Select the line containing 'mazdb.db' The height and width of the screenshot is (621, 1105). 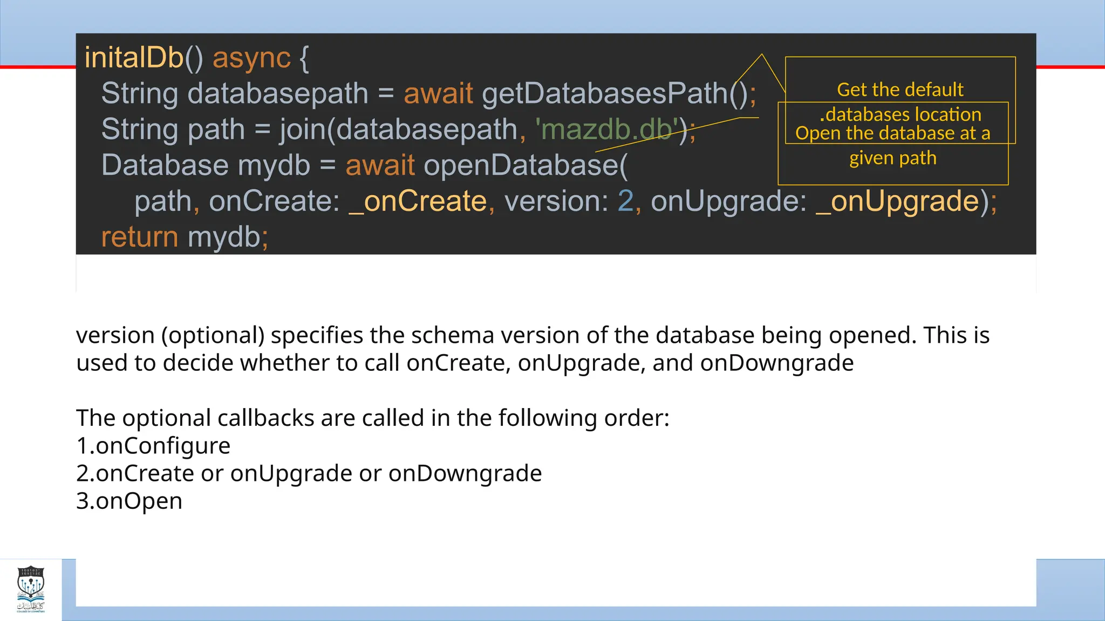(x=399, y=129)
